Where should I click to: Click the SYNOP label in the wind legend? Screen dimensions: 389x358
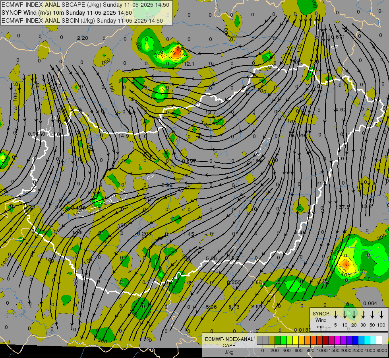(x=321, y=313)
